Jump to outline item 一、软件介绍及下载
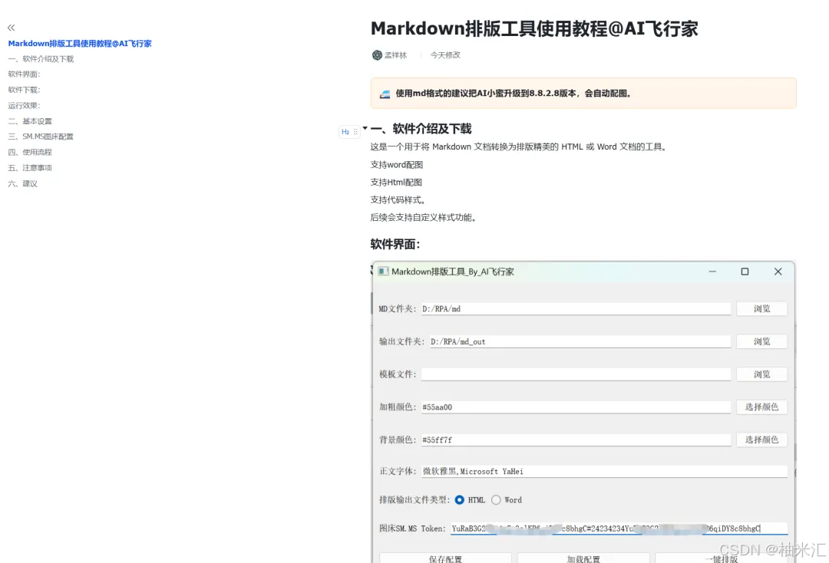Image resolution: width=829 pixels, height=563 pixels. [41, 58]
